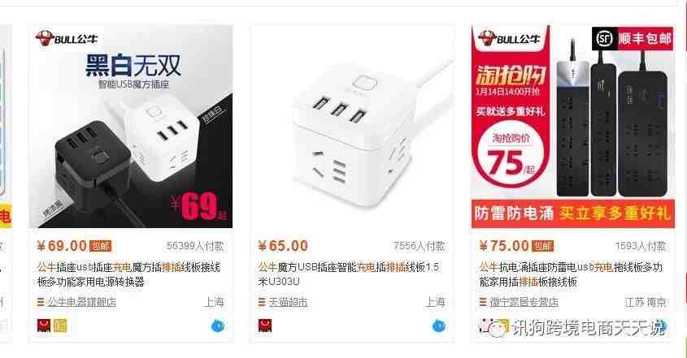Viewport: 687px width, 358px height.
Task: Click the shop icon before 微宁家居专营店
Action: [483, 301]
